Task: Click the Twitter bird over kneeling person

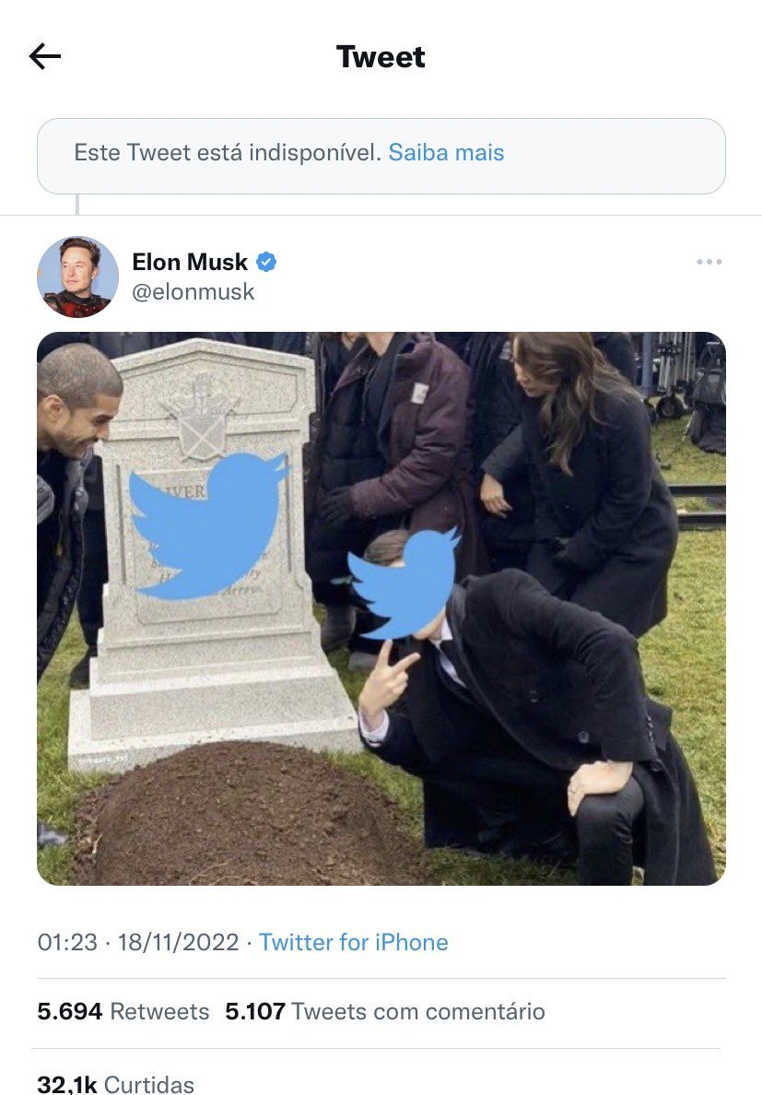Action: (405, 581)
